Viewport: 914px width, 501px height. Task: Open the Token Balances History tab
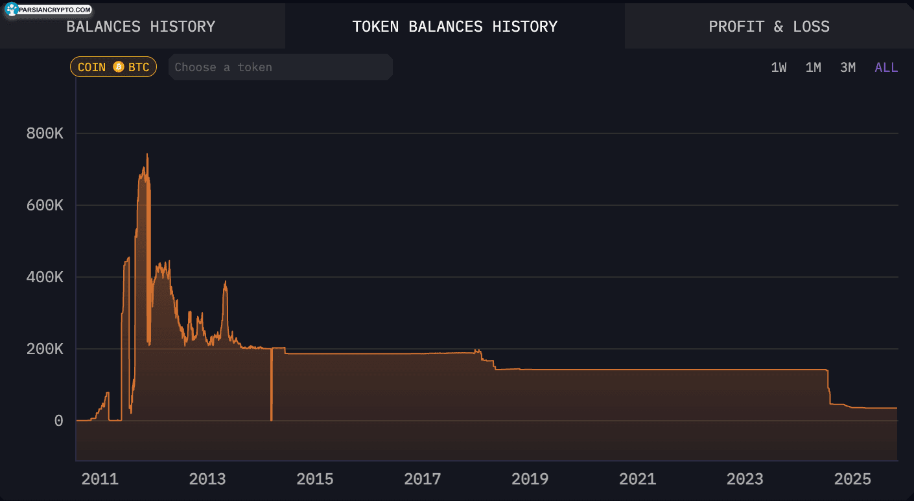pos(455,27)
